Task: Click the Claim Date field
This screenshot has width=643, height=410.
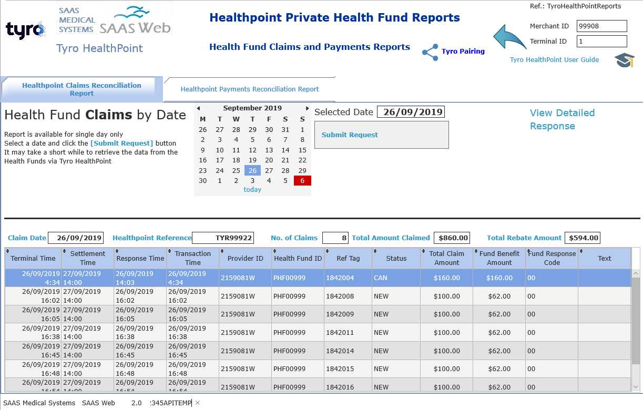Action: pyautogui.click(x=76, y=238)
